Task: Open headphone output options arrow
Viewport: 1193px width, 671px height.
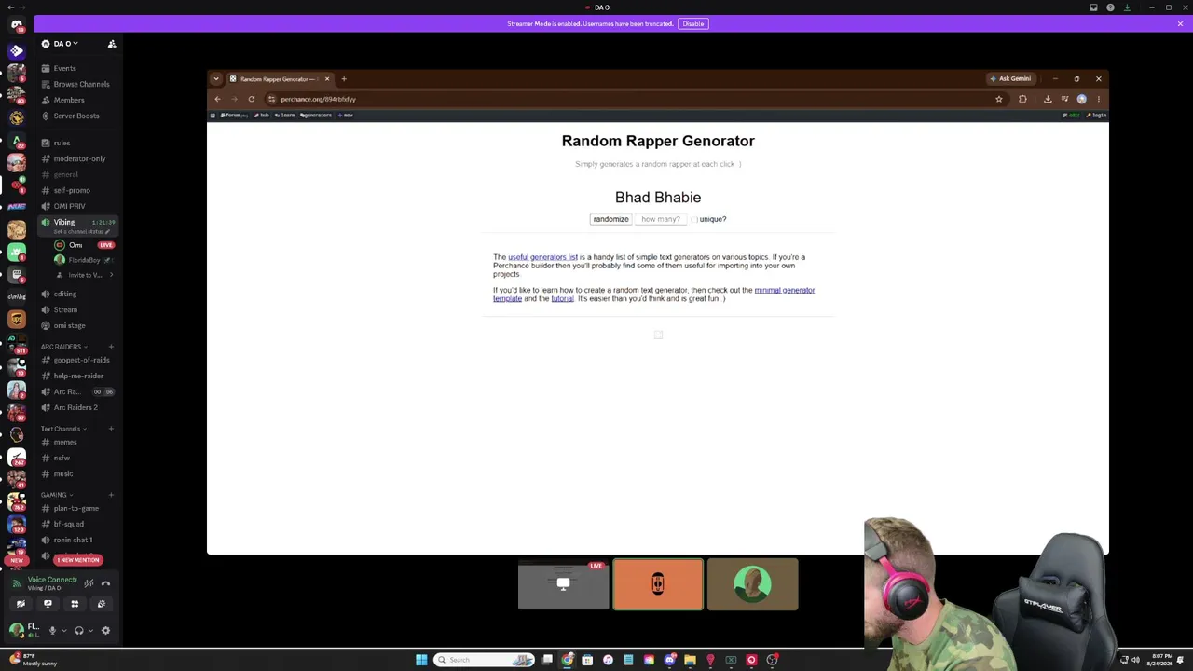Action: pyautogui.click(x=90, y=631)
